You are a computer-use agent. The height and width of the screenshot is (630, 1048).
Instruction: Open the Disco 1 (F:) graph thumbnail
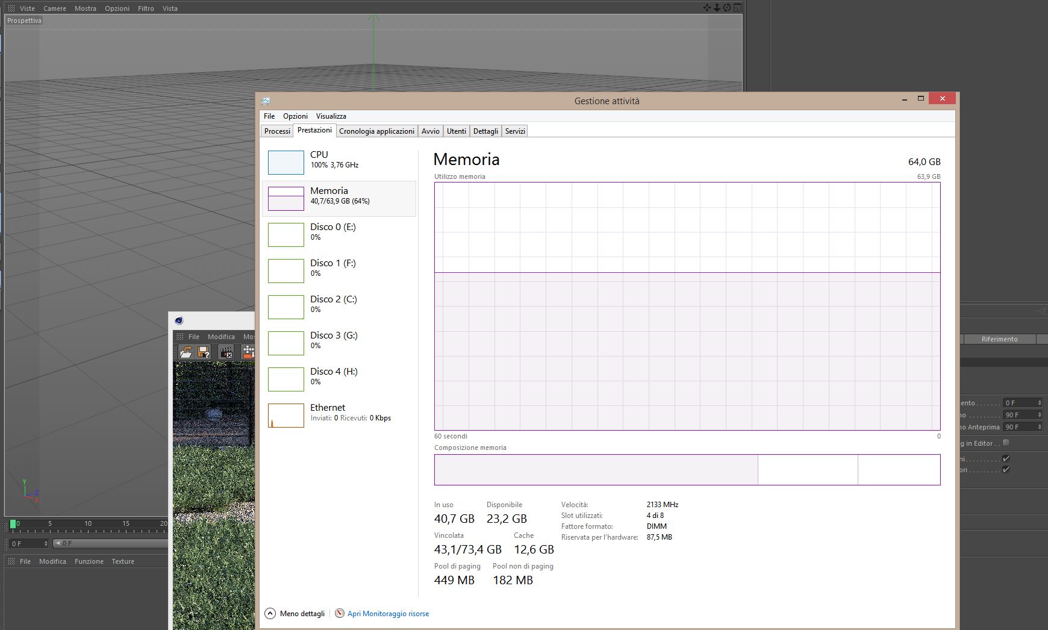click(286, 271)
